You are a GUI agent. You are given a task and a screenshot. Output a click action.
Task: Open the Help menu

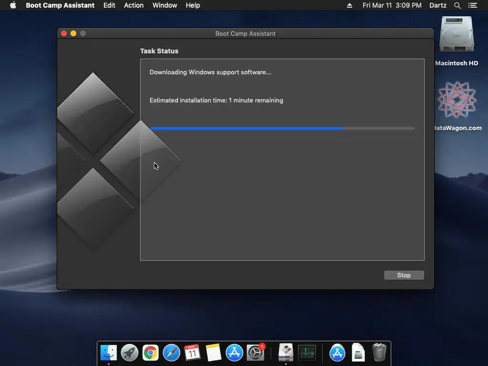pos(193,5)
